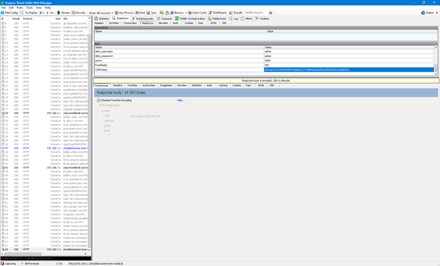Click the blue help icon next to MSDN Search
The image size is (440, 266).
click(x=271, y=12)
